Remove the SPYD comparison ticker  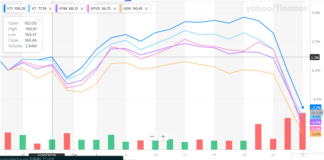(x=115, y=9)
